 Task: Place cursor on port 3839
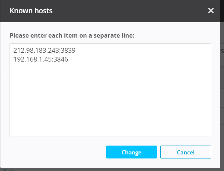(x=68, y=50)
